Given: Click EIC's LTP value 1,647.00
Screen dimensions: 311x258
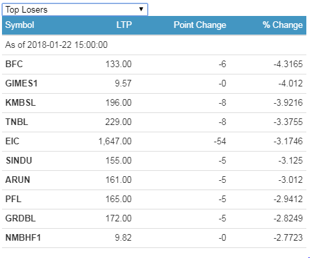Looking at the screenshot, I should (115, 141).
